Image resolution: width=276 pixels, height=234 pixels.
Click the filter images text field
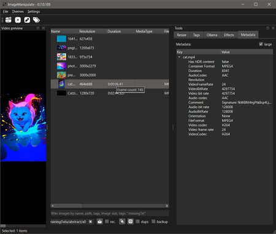tap(110, 213)
